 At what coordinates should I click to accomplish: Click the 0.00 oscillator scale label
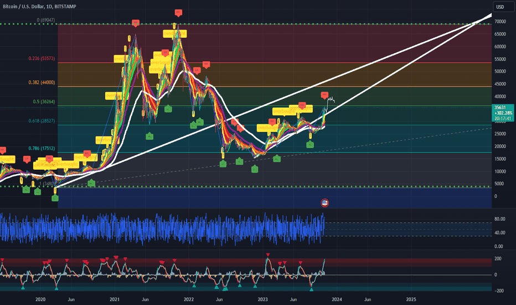(498, 246)
